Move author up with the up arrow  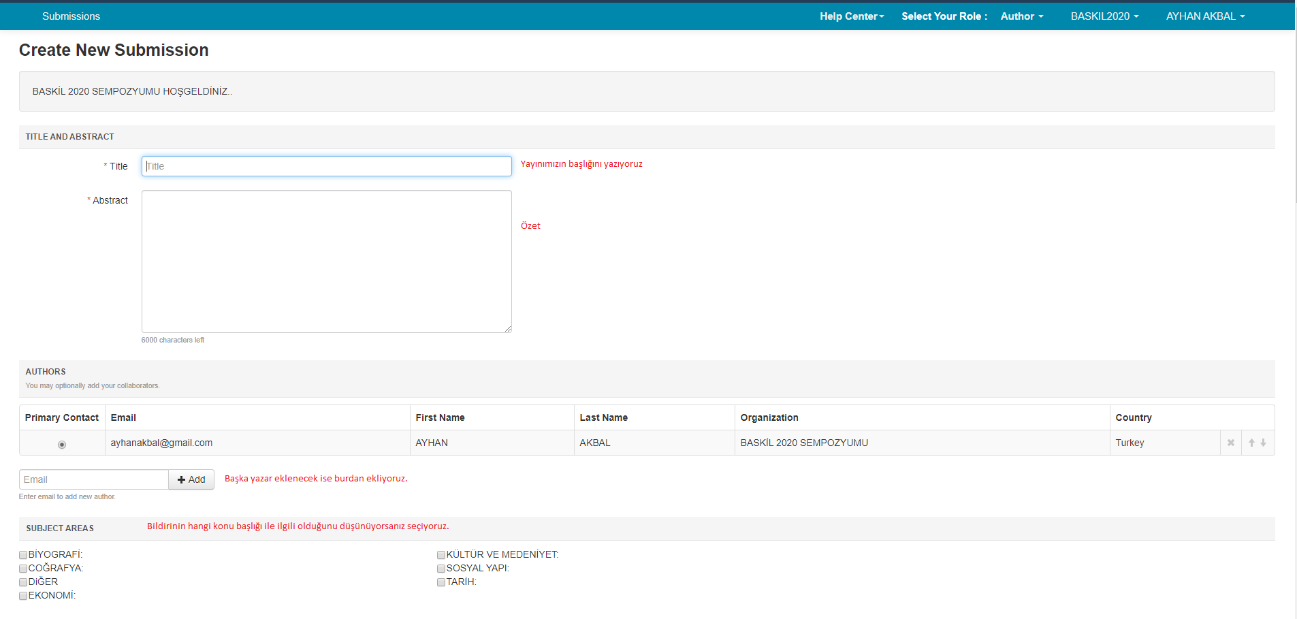click(1251, 443)
